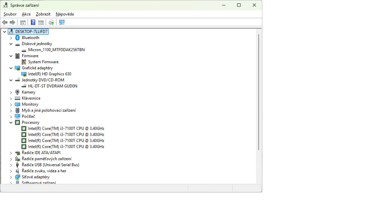Select HL-DT-ST DVDRAM GUD0N drive
387x218 pixels.
(x=53, y=86)
